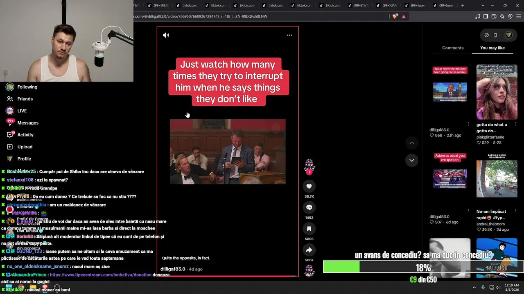Screen dimensions: 524x294
Task: Open the system volume speaker icon
Action: pyautogui.click(x=498, y=287)
